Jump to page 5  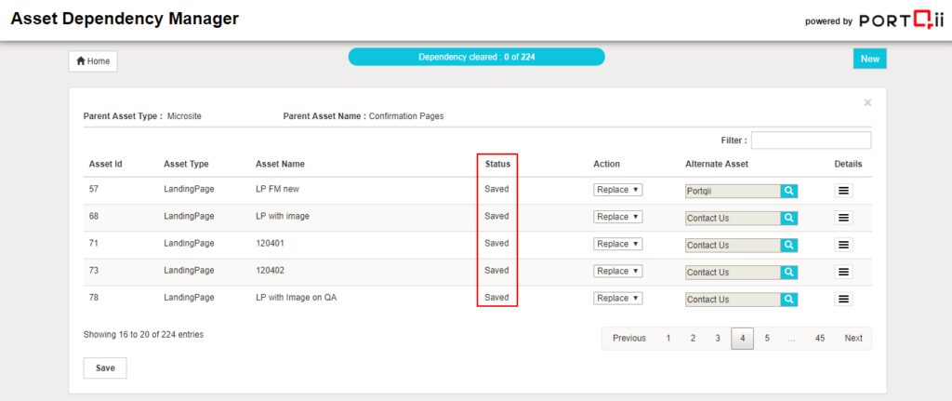click(x=767, y=339)
